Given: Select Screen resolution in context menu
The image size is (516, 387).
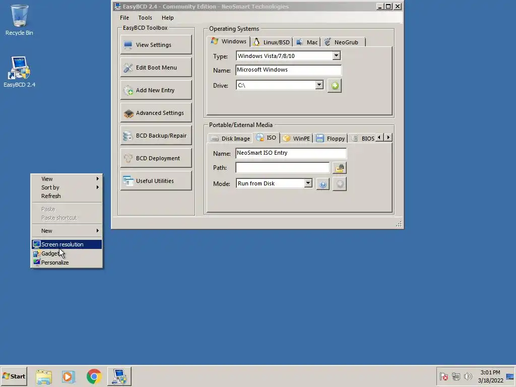Looking at the screenshot, I should pos(67,244).
